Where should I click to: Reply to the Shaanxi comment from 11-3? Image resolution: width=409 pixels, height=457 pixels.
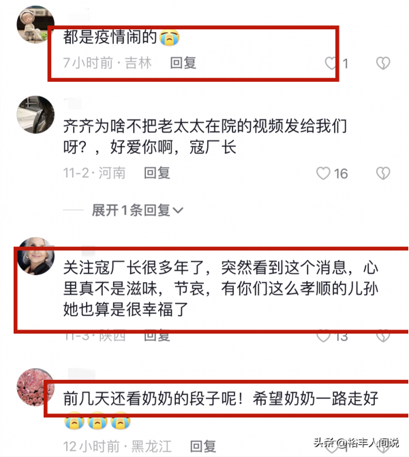click(157, 336)
